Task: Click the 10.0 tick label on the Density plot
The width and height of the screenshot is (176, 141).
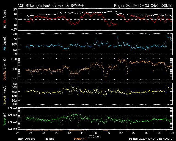Action: coord(14,59)
